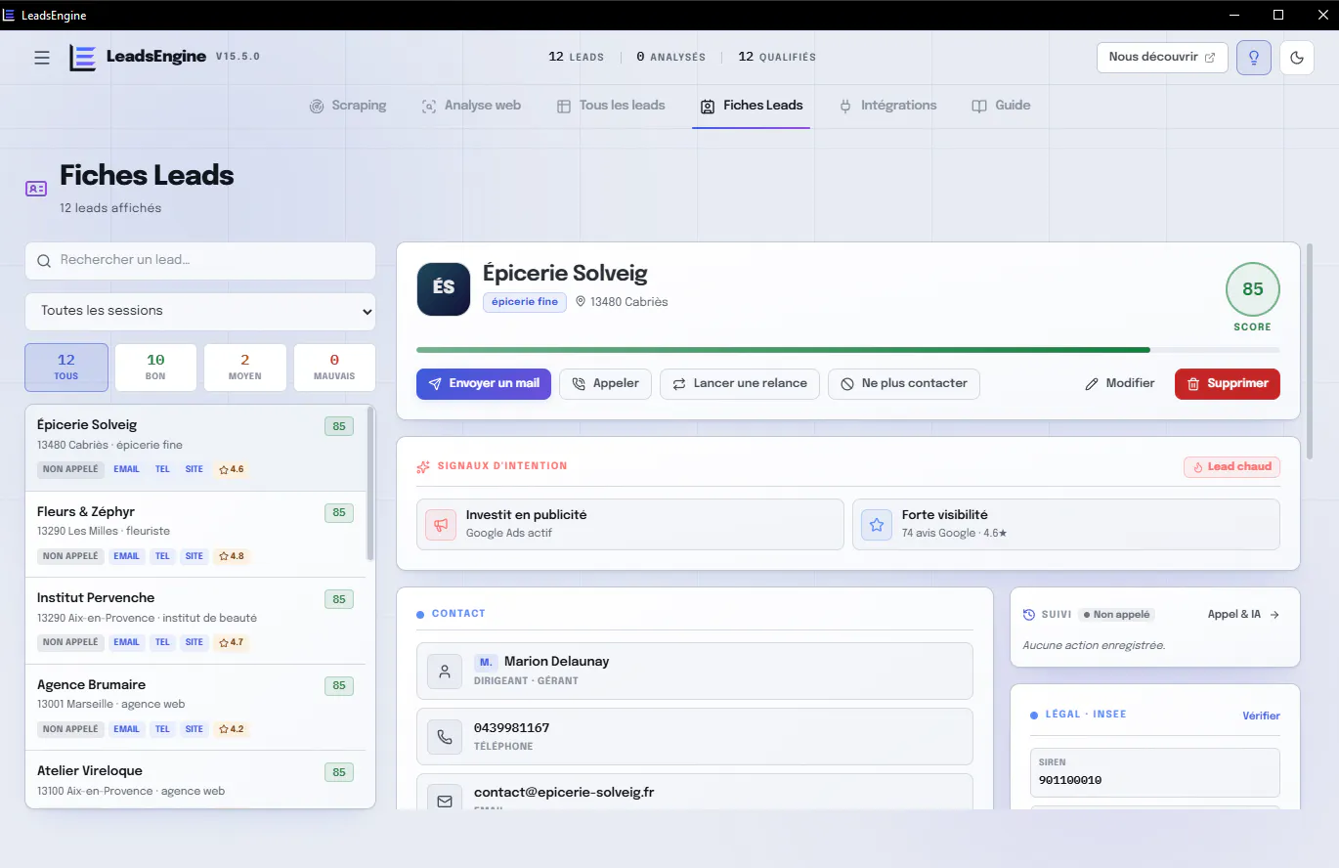This screenshot has width=1339, height=868.
Task: Click the épicerie fine category tag
Action: pyautogui.click(x=525, y=302)
